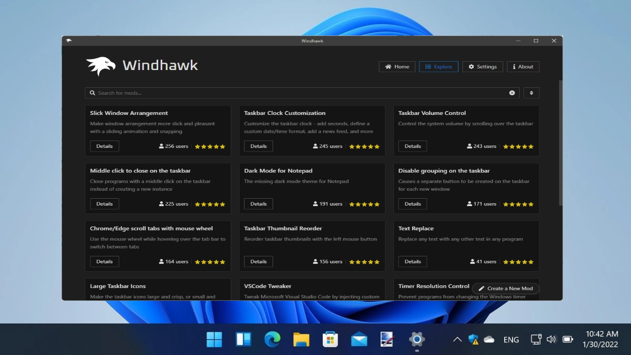Switch to the Explore tab
Viewport: 631px width, 355px height.
[x=439, y=67]
